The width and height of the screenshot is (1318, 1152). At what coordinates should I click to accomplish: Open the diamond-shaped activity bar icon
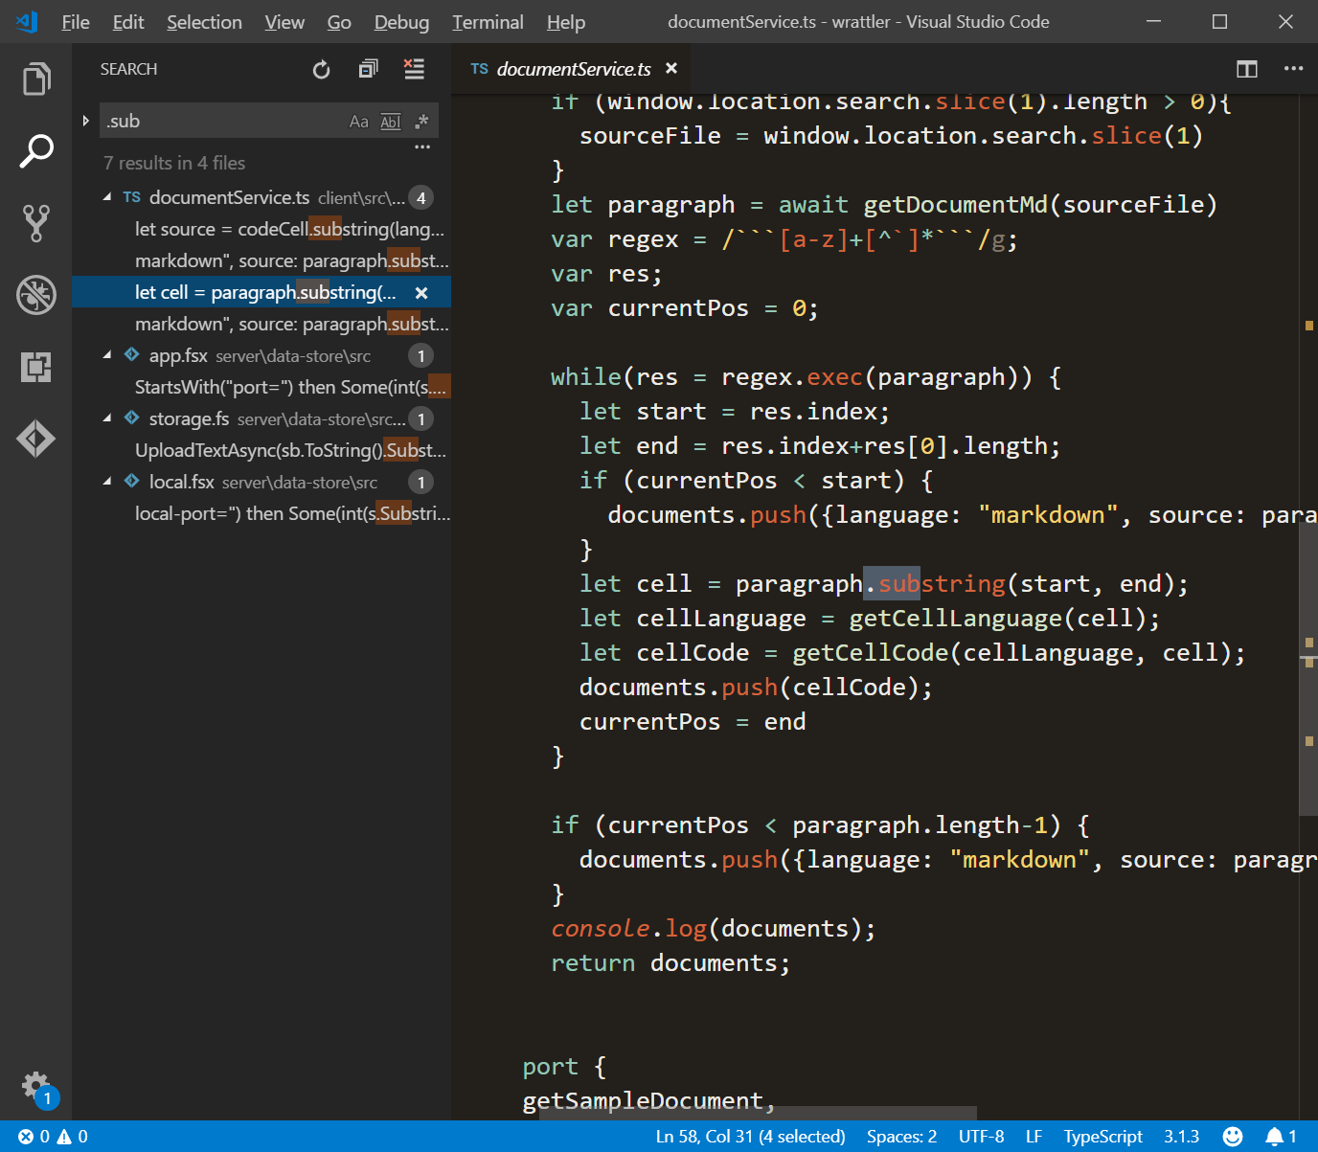tap(36, 439)
